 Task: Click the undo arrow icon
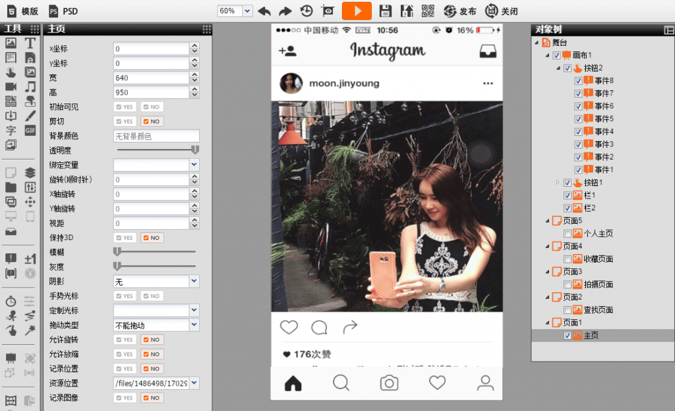pyautogui.click(x=264, y=11)
